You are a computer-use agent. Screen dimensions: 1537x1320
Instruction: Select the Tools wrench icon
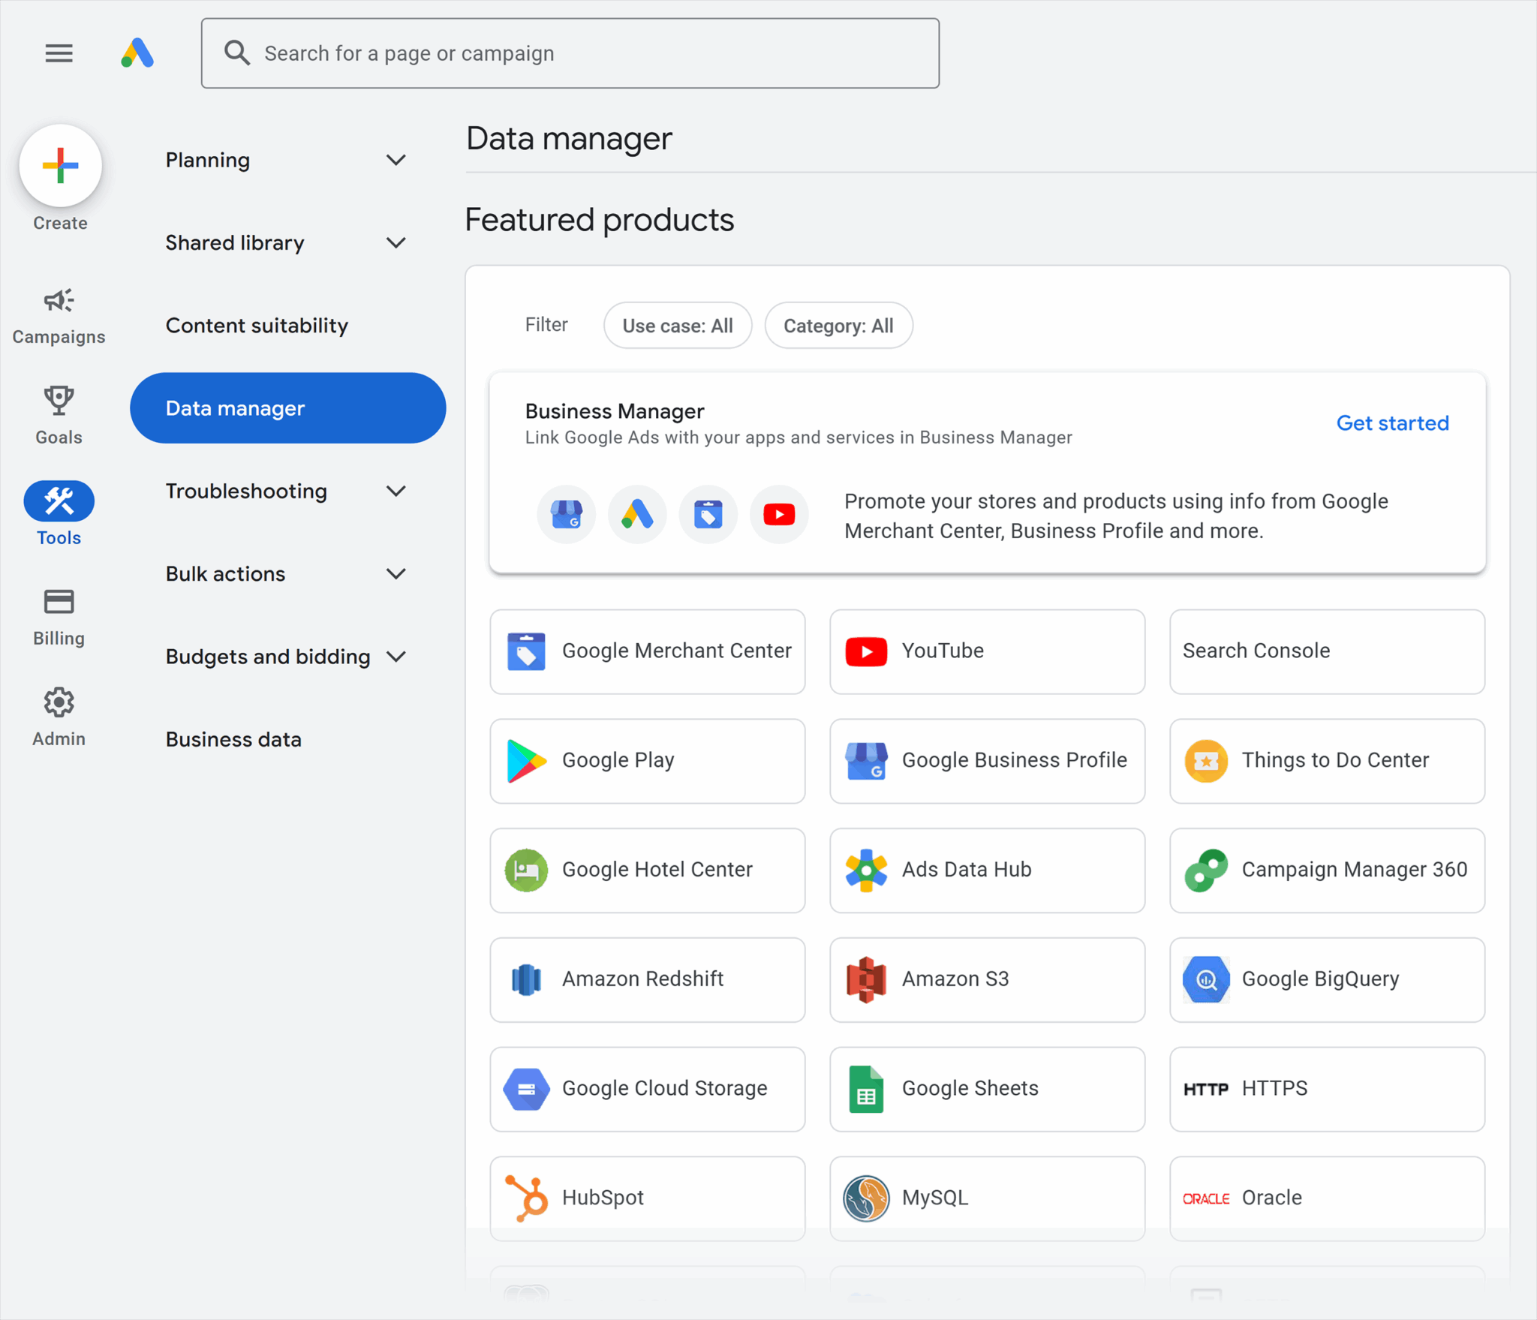(59, 501)
